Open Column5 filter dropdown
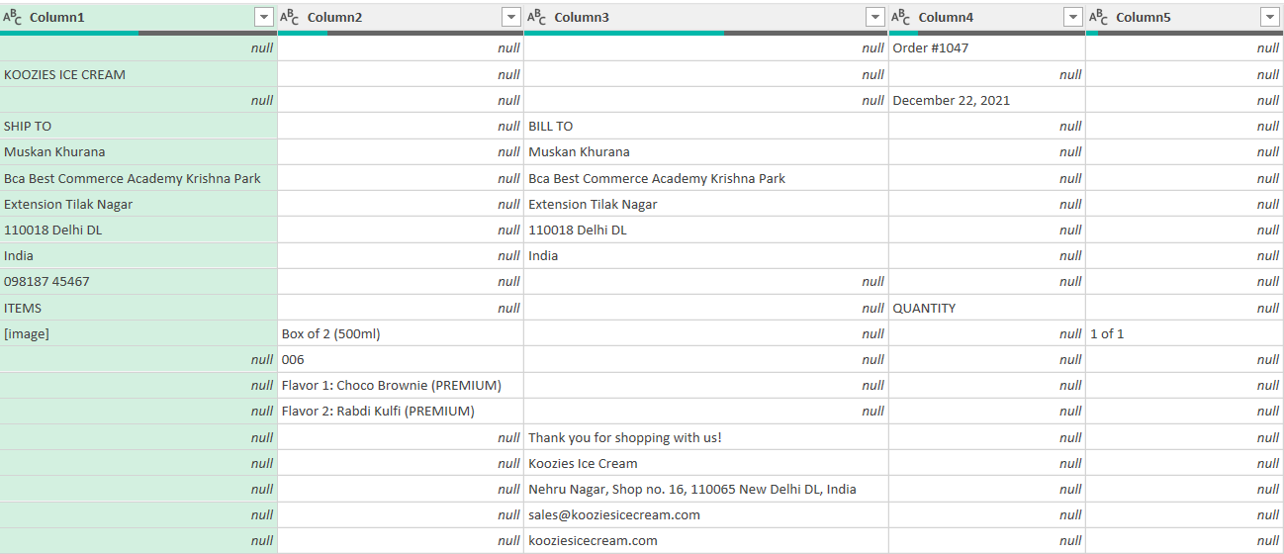This screenshot has height=554, width=1284. tap(1270, 17)
